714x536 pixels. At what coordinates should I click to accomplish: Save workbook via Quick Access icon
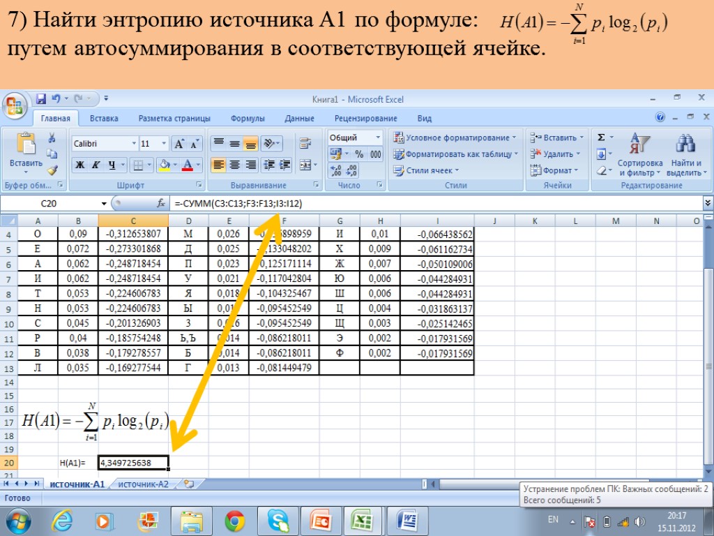pos(41,98)
